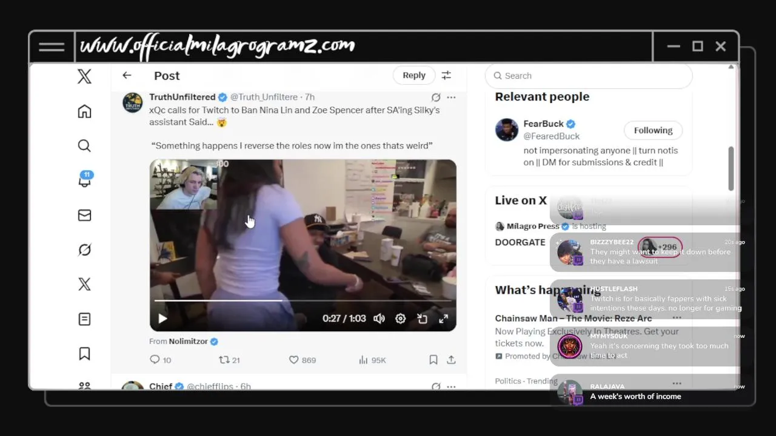Share the TruthUnfiltered post
Screen dimensions: 776x436
(x=451, y=360)
